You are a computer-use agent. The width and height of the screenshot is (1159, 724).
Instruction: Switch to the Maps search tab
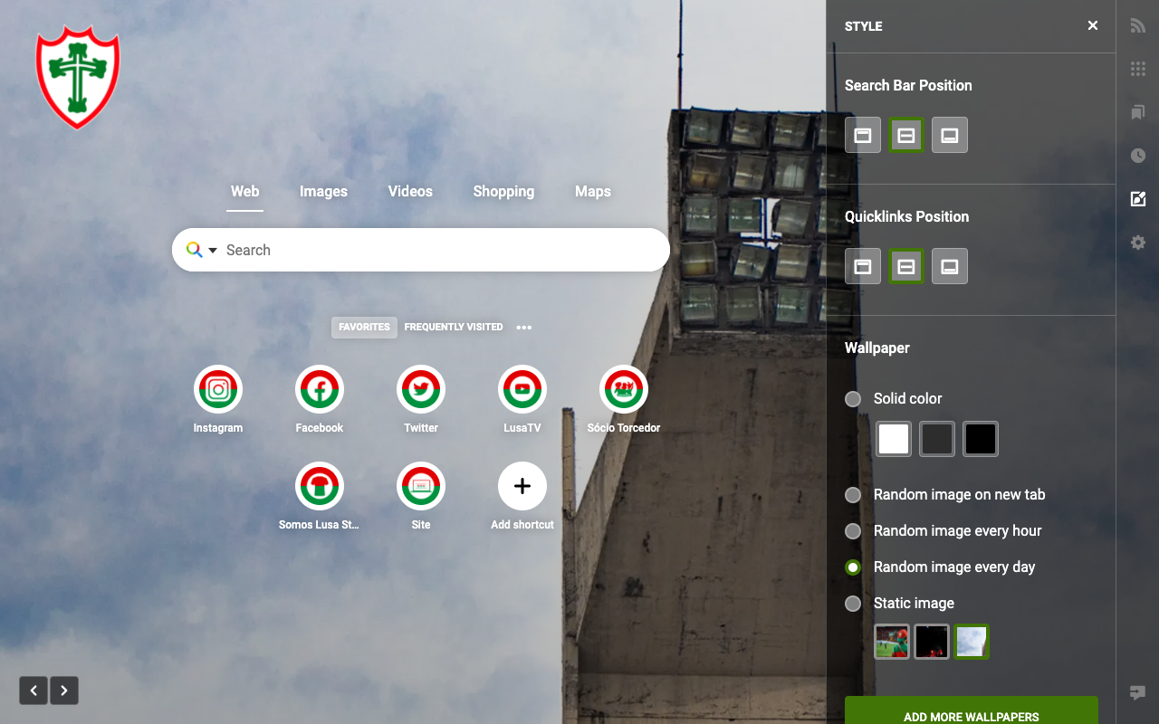coord(593,192)
